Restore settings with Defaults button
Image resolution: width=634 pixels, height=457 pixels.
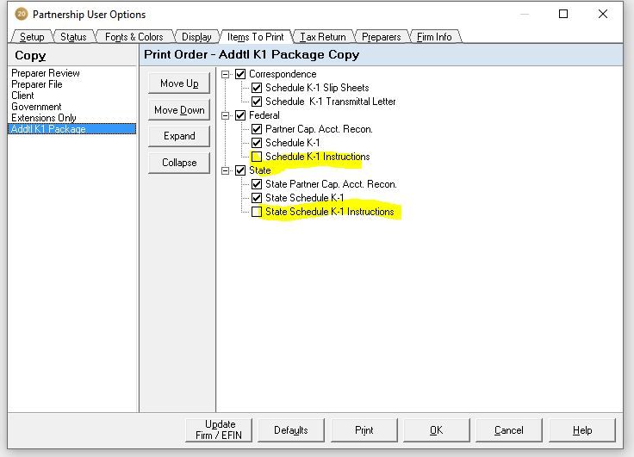[x=291, y=430]
